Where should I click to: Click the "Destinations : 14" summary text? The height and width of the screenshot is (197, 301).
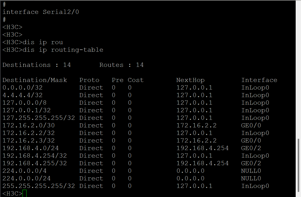coord(36,65)
